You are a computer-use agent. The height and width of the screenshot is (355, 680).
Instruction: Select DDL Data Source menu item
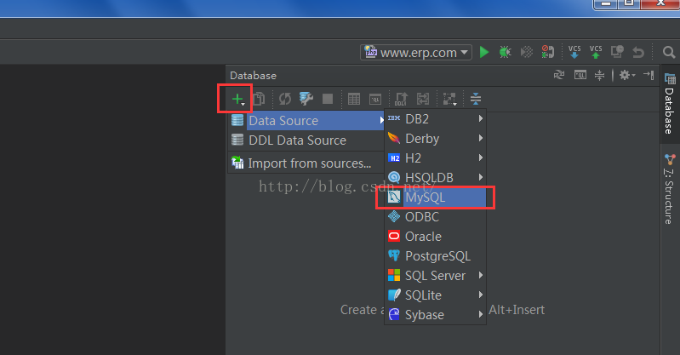point(306,140)
